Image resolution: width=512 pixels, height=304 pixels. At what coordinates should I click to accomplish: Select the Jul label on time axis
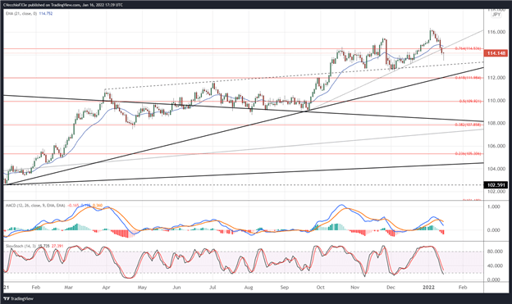[213, 288]
